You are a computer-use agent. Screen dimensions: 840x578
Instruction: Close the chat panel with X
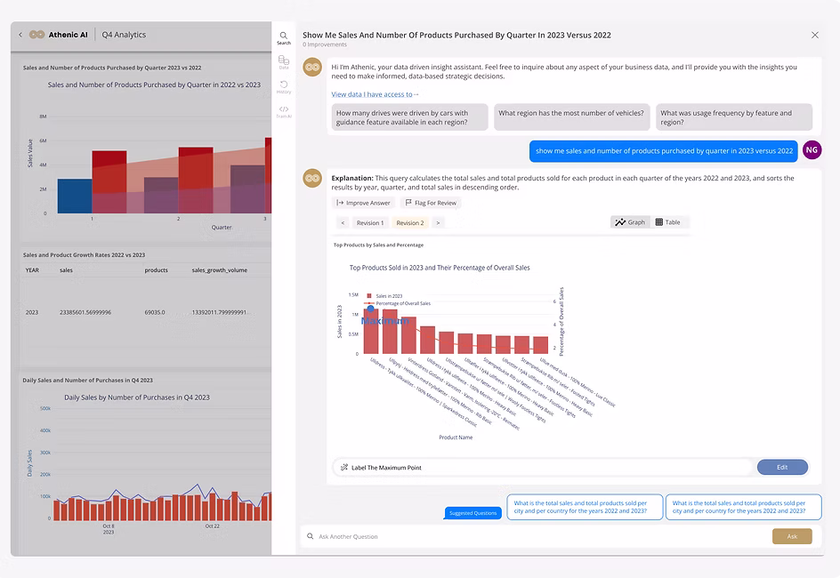point(814,35)
